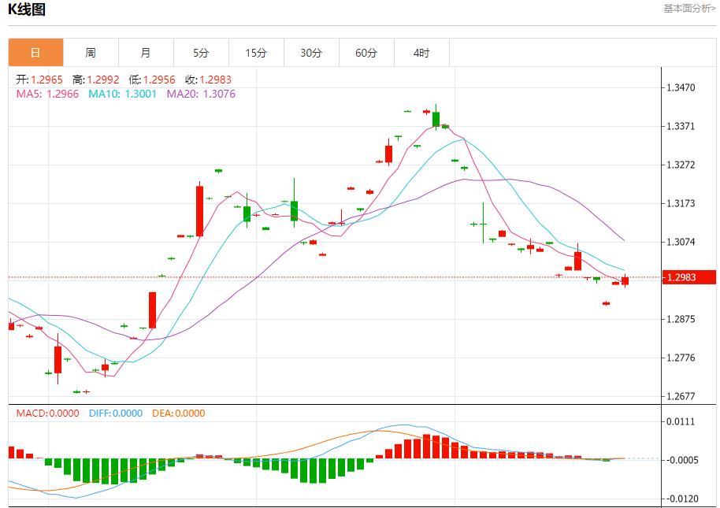The image size is (720, 508).
Task: Click the latest red candlestick at far right
Action: 625,280
